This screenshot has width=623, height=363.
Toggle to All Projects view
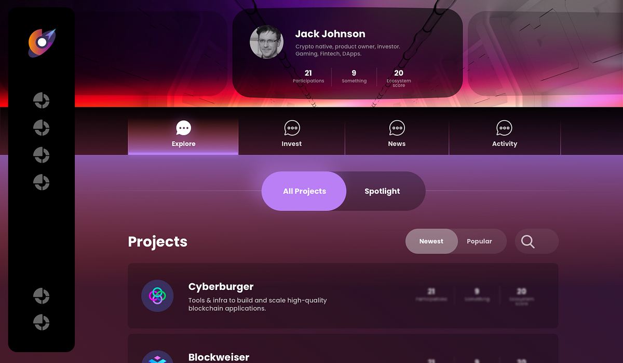[x=304, y=191]
